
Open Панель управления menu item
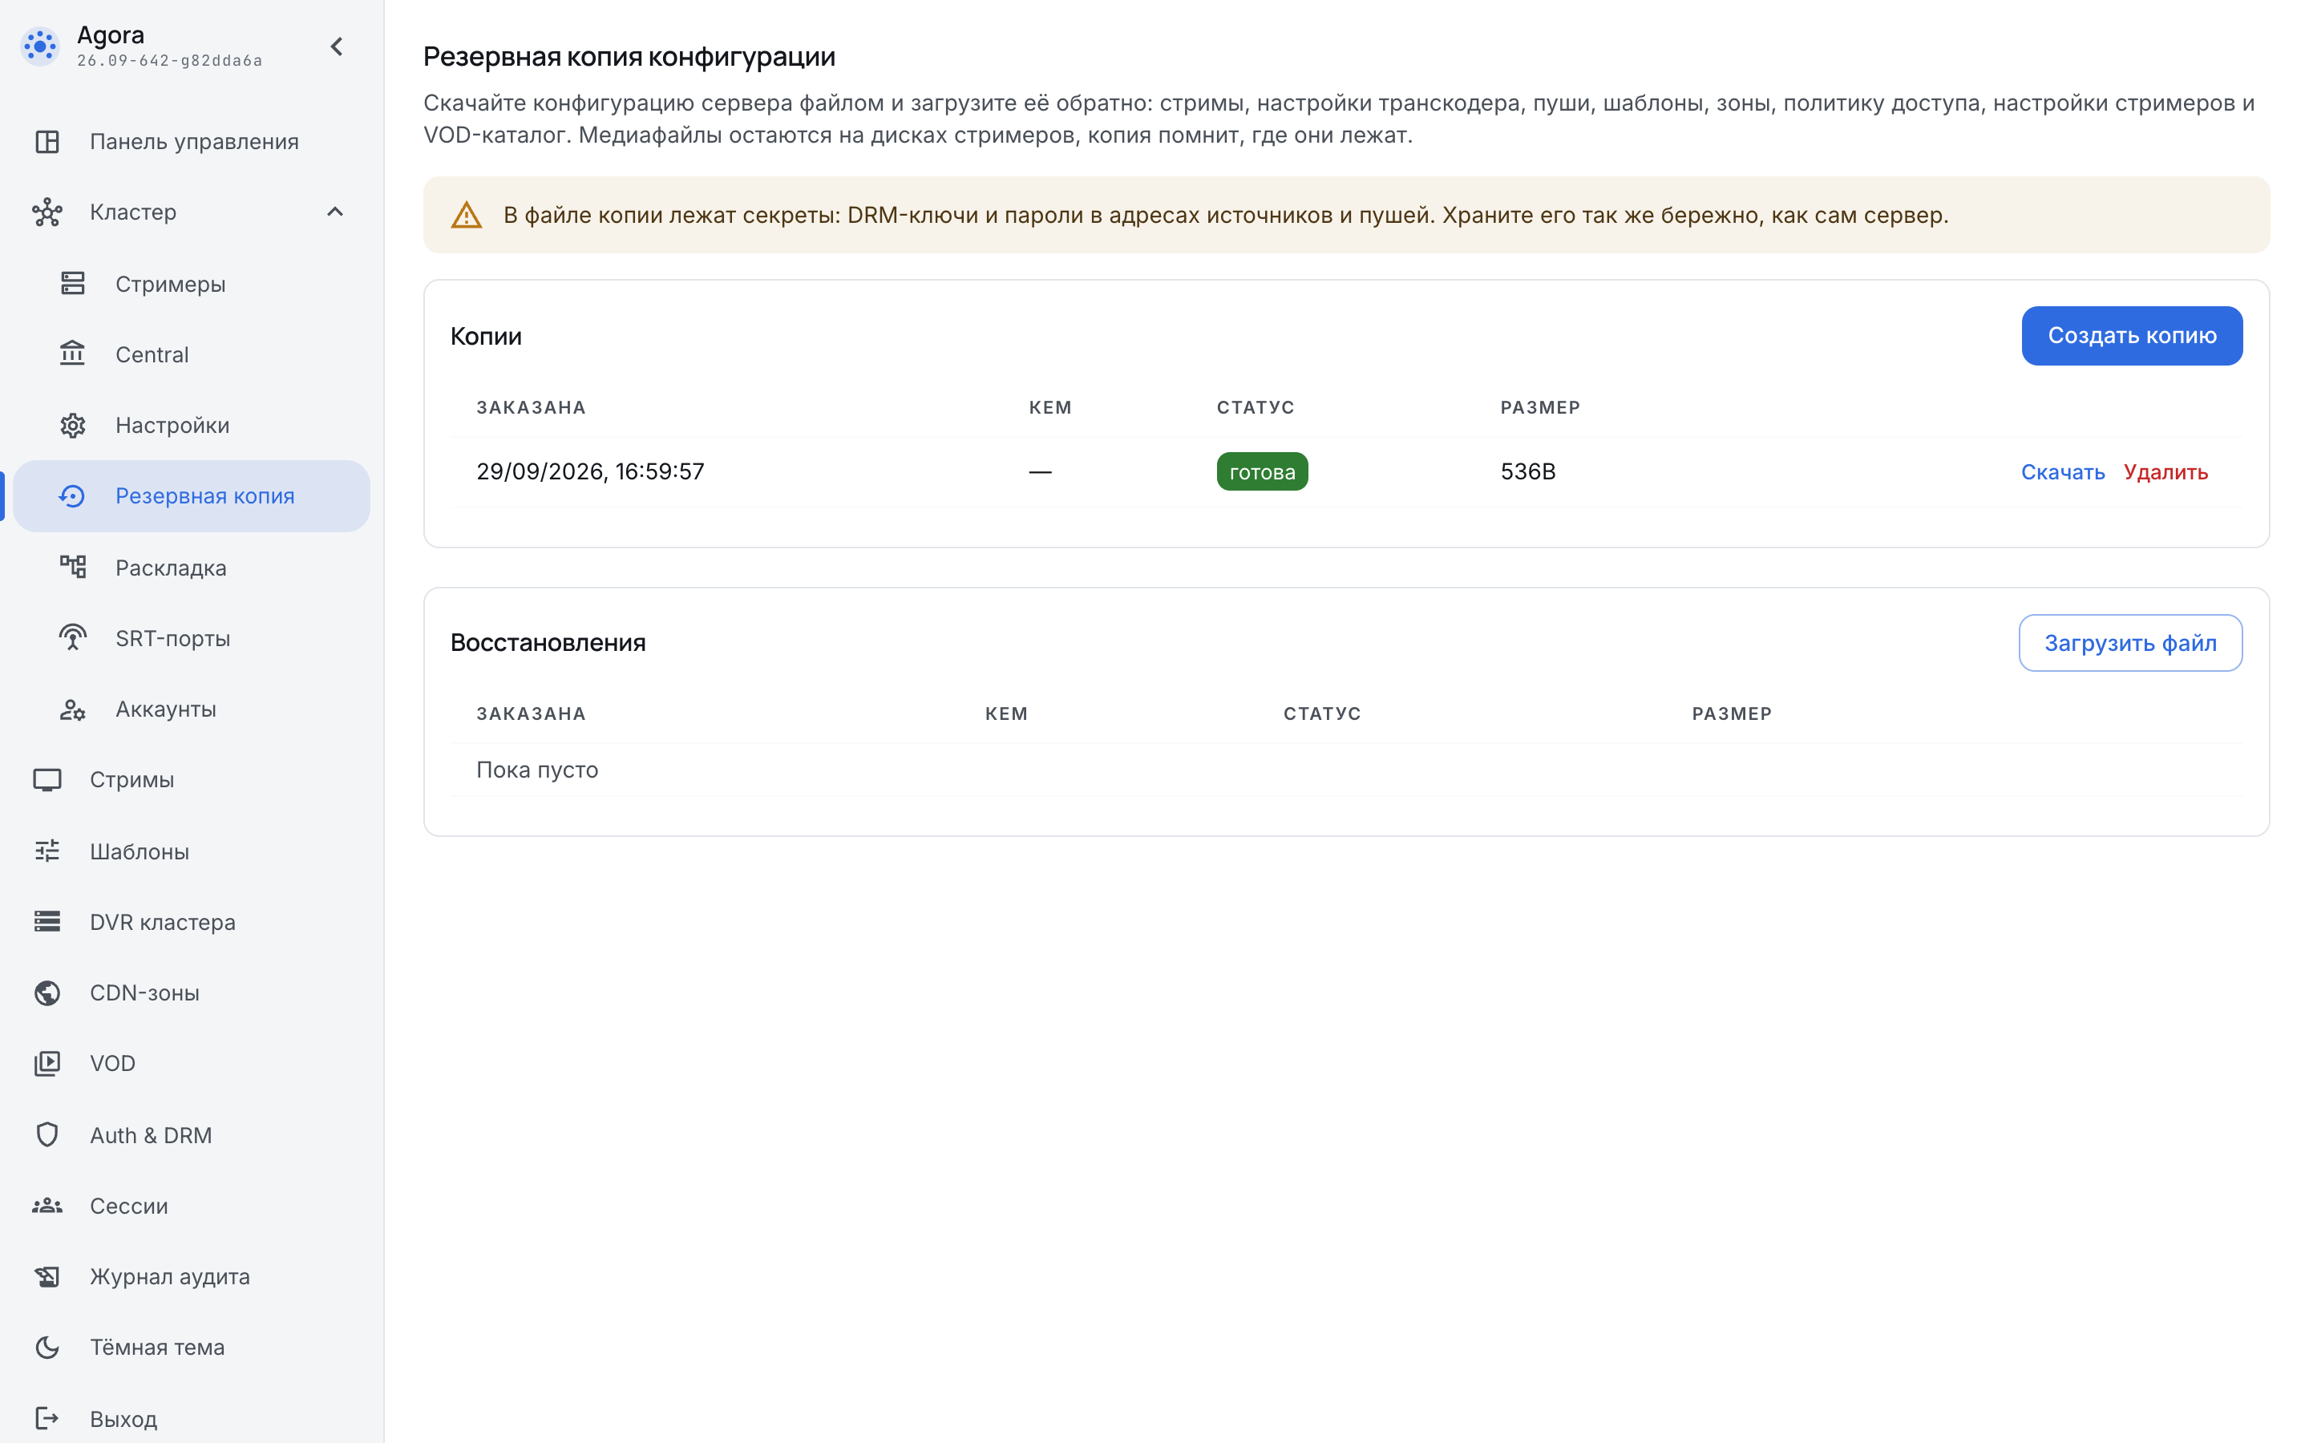click(x=191, y=141)
